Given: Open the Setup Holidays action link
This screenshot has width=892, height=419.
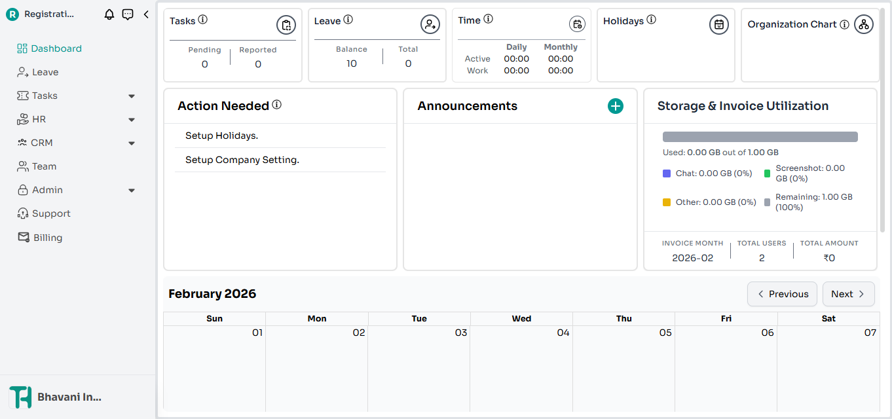Looking at the screenshot, I should pos(221,136).
